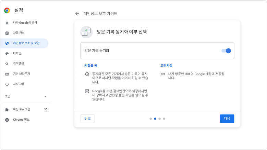267x150 pixels.
Task: Click the shield icon for 개인정보 보호 및 보안
Action: point(7,43)
